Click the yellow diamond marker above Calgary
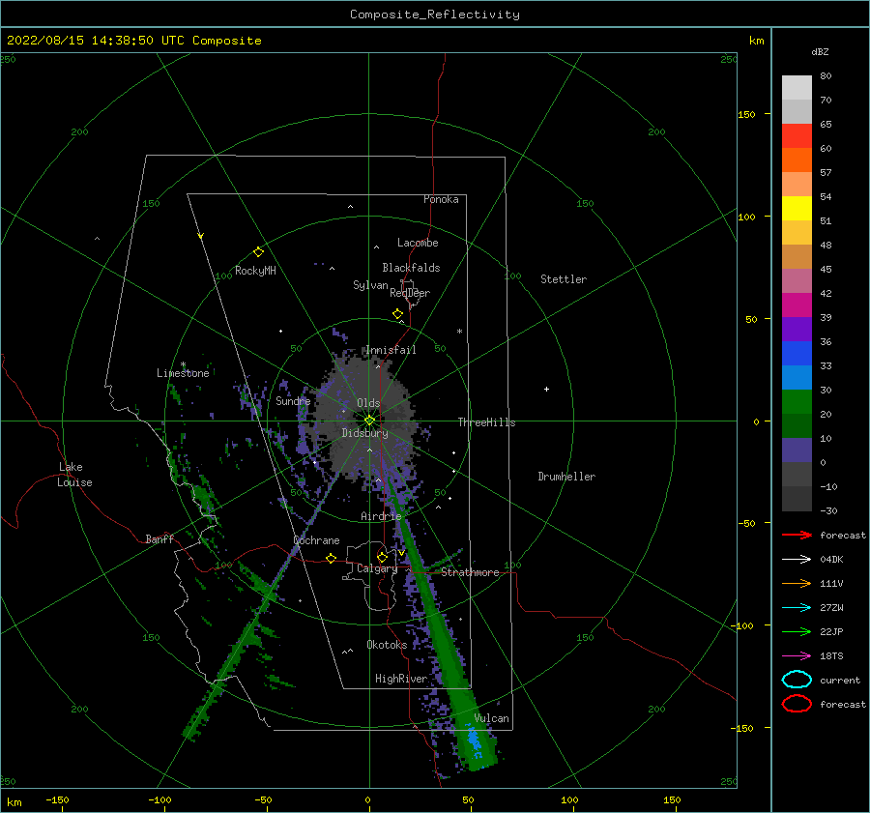 click(x=382, y=557)
